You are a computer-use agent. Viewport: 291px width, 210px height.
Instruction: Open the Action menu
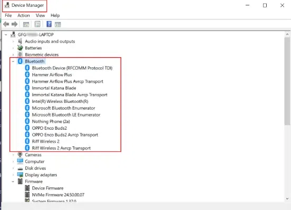[24, 15]
